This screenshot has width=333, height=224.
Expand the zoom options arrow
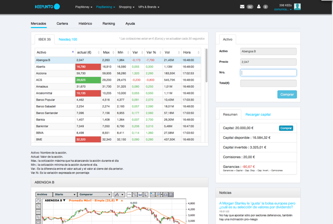pos(162,194)
